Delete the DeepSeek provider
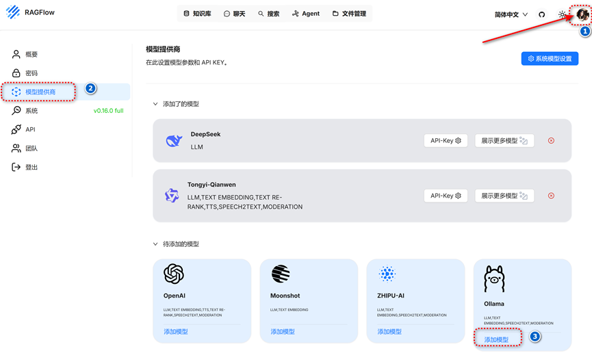The height and width of the screenshot is (355, 592). click(x=551, y=141)
